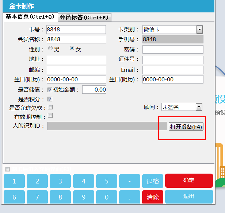Select the 女 gender radio button
The height and width of the screenshot is (213, 225).
(72, 49)
